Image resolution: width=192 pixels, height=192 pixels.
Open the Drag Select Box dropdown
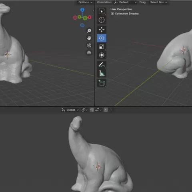[x=159, y=2]
